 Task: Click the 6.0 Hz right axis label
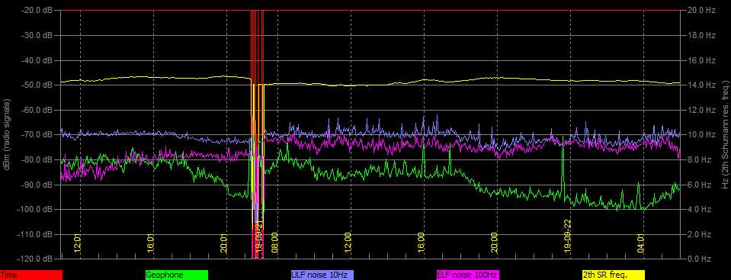coord(699,185)
